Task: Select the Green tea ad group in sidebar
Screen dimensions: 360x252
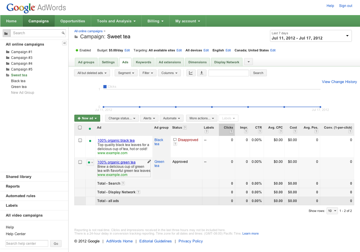Action: [19, 87]
